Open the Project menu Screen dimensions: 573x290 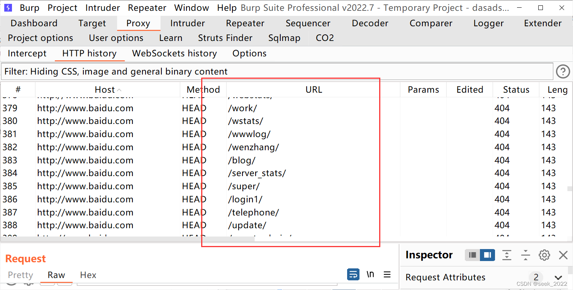(63, 8)
